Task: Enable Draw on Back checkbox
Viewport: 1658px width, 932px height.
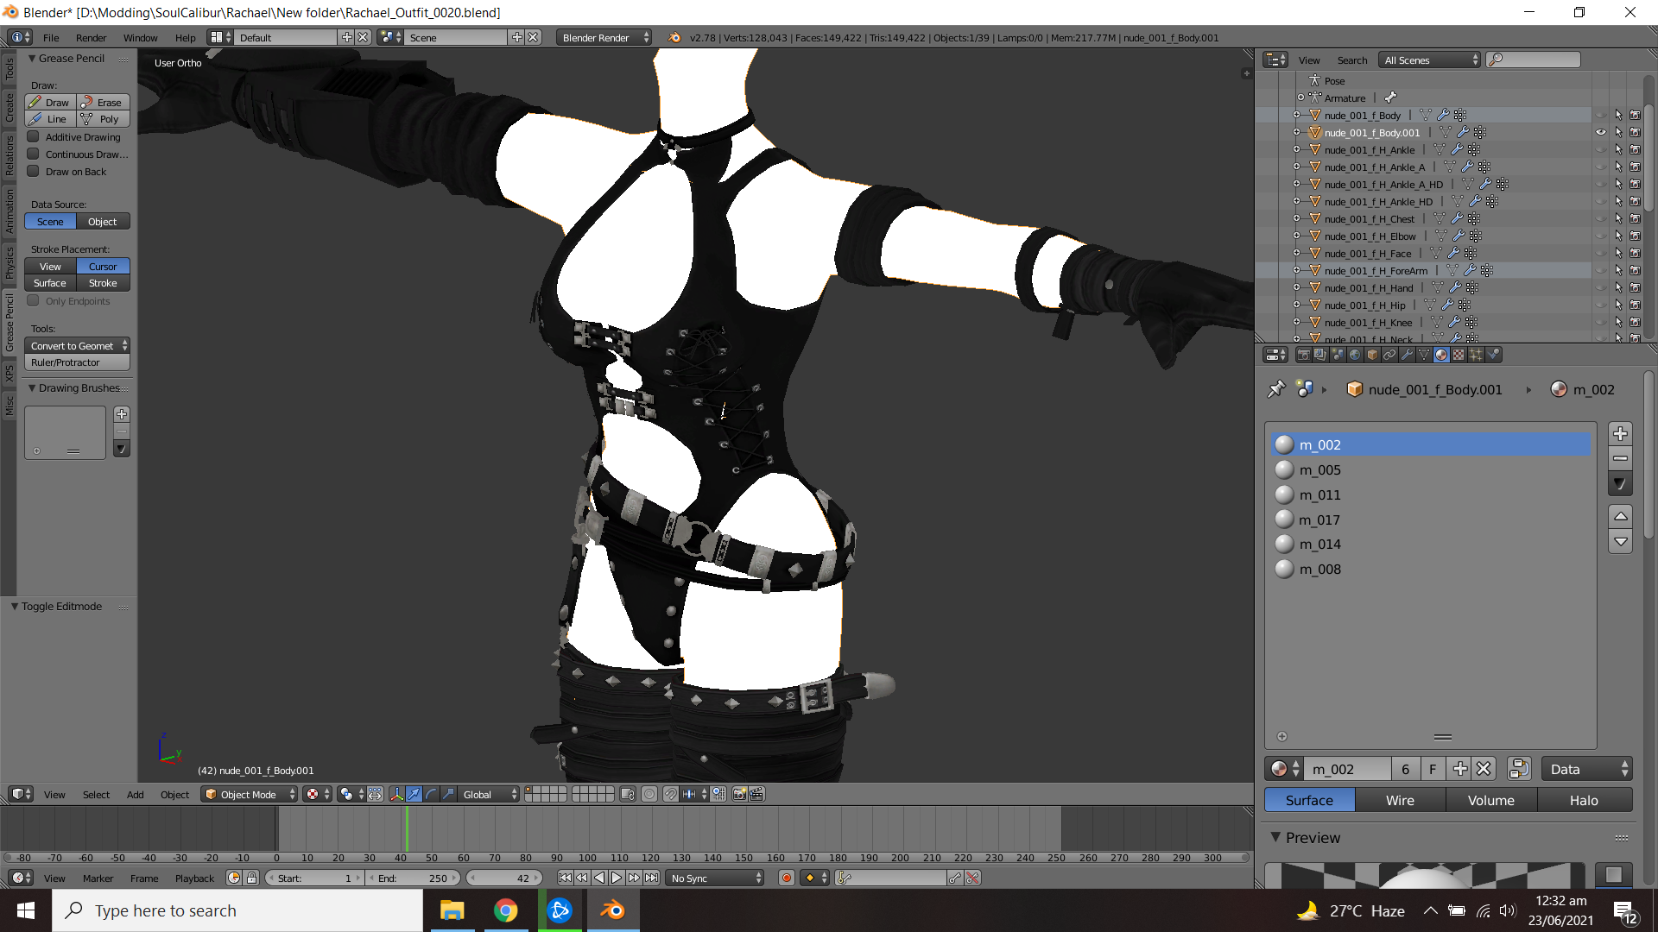Action: [34, 172]
